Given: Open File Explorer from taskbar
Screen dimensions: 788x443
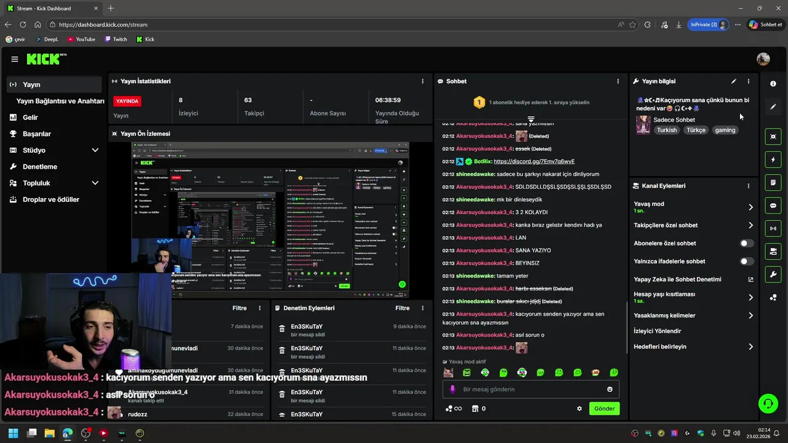Looking at the screenshot, I should [49, 433].
